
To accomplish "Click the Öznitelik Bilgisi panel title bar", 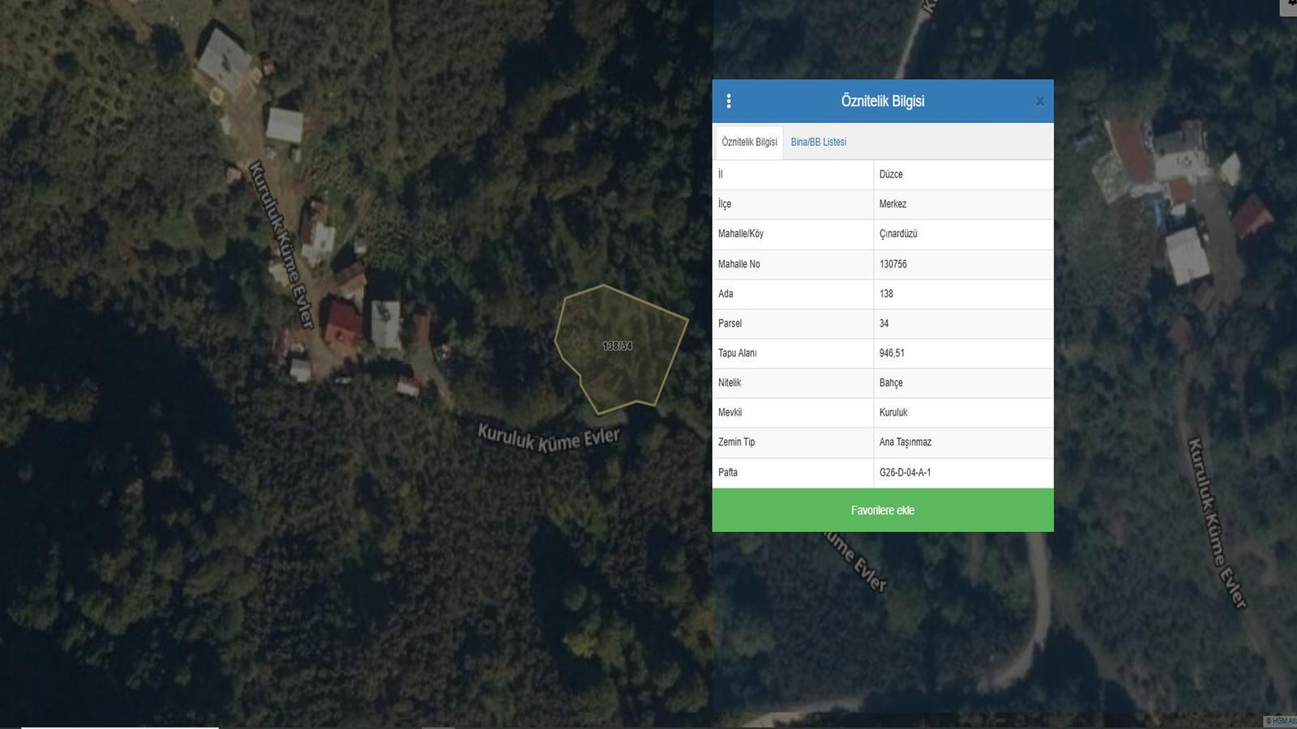I will pyautogui.click(x=882, y=101).
